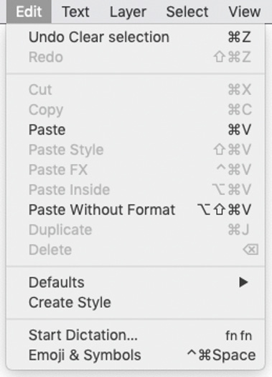Close the Edit menu via its title
The image size is (272, 377).
click(29, 12)
